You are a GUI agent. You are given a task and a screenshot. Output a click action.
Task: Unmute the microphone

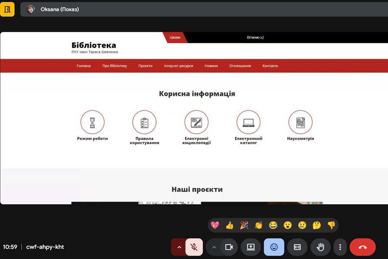coord(194,247)
